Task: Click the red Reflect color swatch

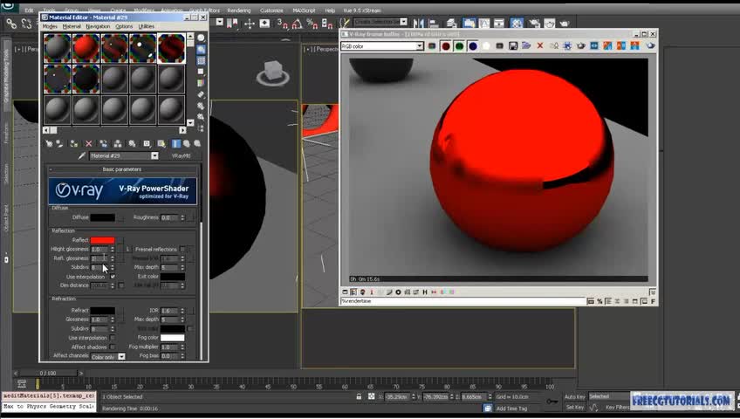Action: (102, 240)
